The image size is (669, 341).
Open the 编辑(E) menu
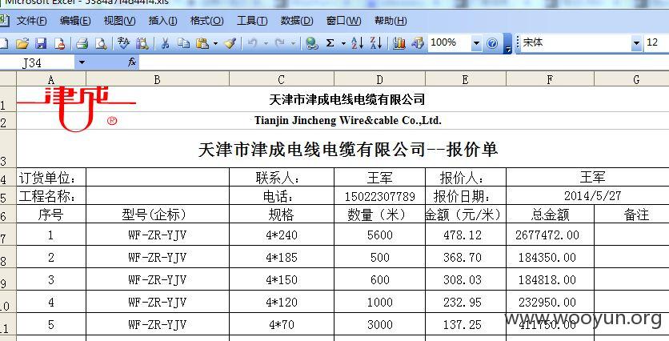tap(75, 21)
